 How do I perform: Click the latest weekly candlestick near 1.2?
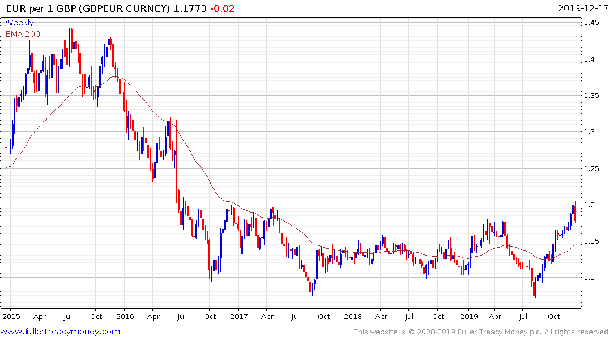coord(575,212)
